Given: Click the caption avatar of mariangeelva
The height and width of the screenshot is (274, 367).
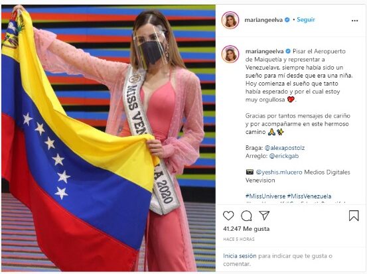Looking at the screenshot, I should click(x=230, y=54).
